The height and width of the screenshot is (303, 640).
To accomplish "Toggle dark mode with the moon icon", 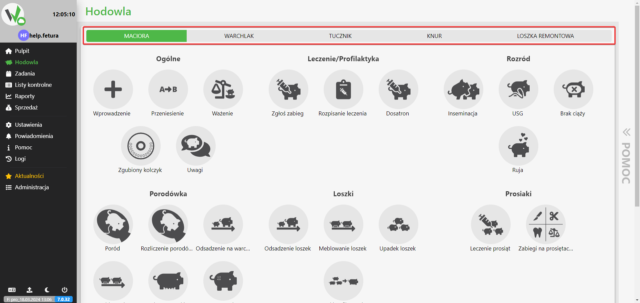I will tap(47, 290).
